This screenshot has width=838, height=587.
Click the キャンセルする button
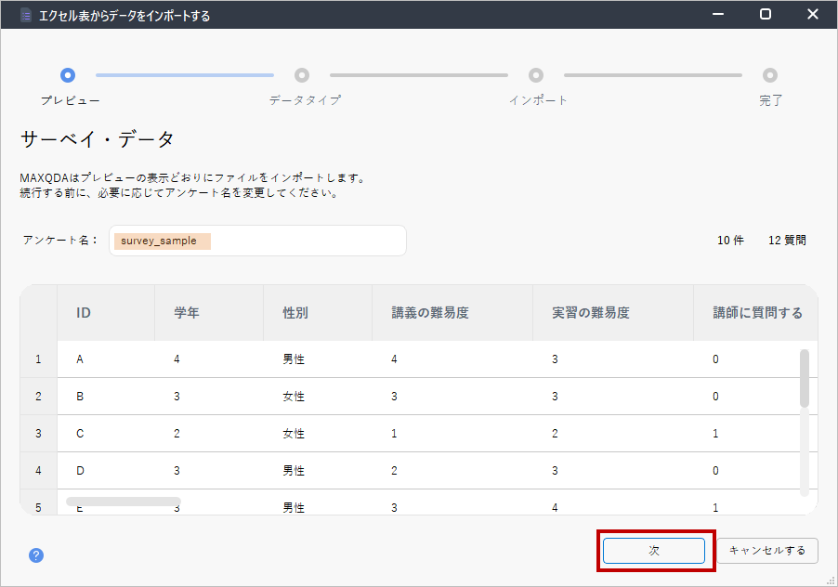coord(767,550)
